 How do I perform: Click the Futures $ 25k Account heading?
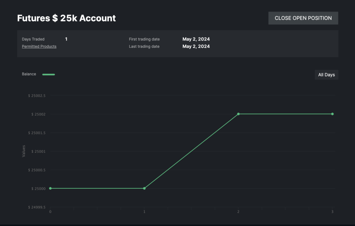coord(66,18)
